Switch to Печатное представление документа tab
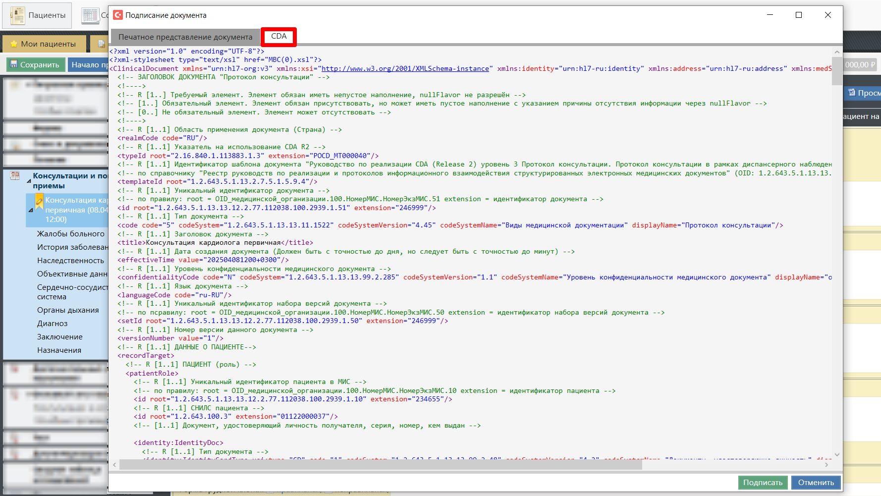The image size is (881, 496). [x=185, y=37]
